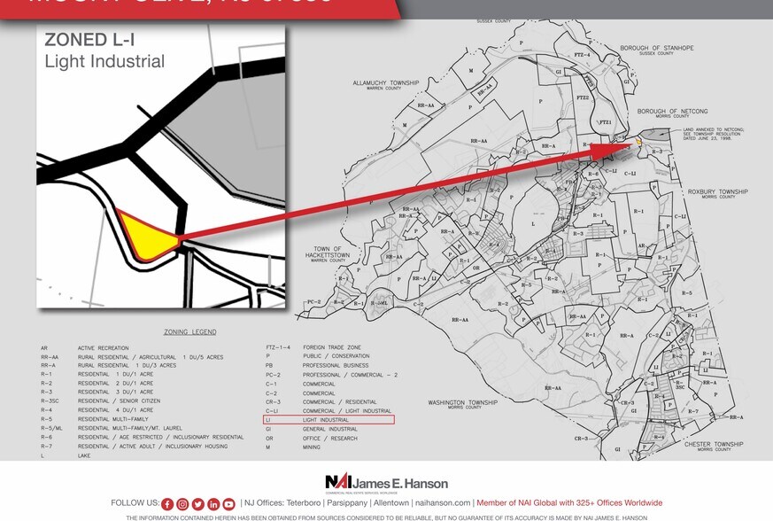The width and height of the screenshot is (773, 521).
Task: Open the LinkedIn icon in footer
Action: [x=213, y=503]
